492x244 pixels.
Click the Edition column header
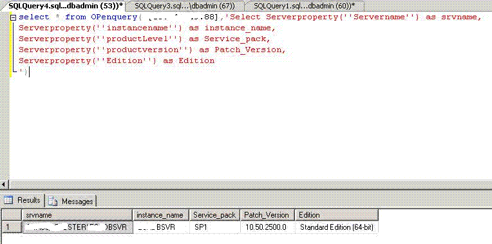(x=337, y=215)
